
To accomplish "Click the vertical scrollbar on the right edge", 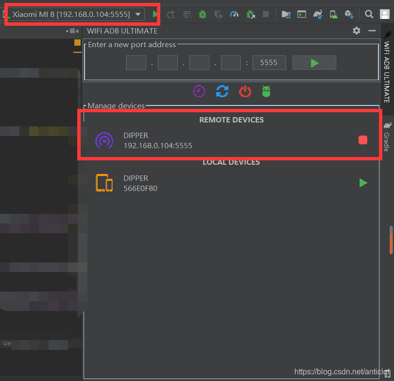I will click(x=391, y=240).
